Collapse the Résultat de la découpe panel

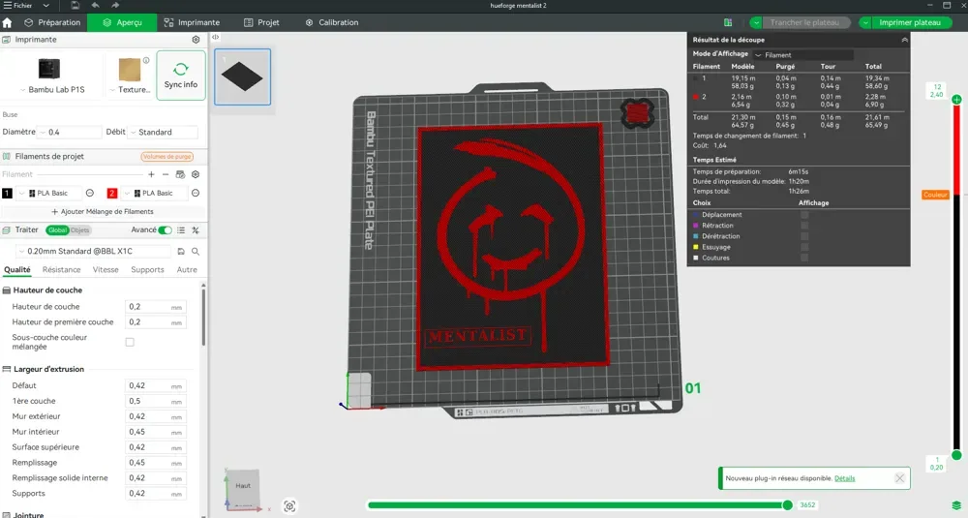coord(904,40)
